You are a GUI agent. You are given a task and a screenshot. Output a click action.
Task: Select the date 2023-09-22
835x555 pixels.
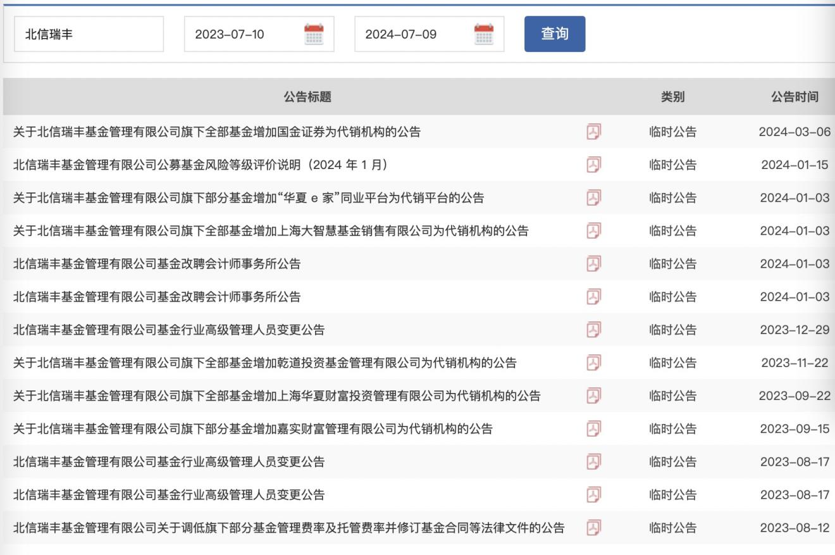795,396
